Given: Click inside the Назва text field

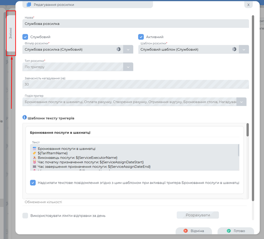Looking at the screenshot, I should coord(99,23).
